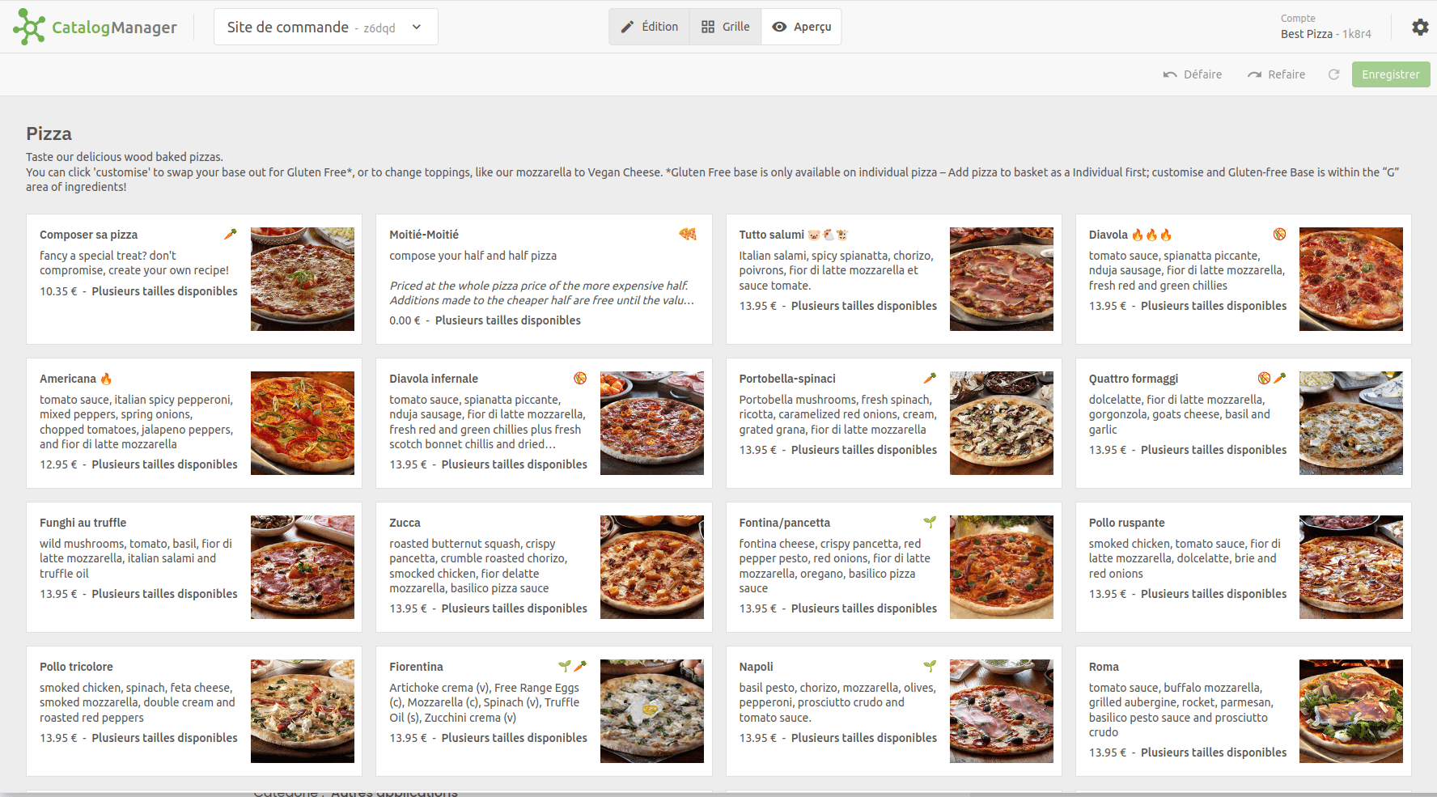Open the Tutto salumi pizza image
Screen dimensions: 1437x797
[x=1002, y=279]
